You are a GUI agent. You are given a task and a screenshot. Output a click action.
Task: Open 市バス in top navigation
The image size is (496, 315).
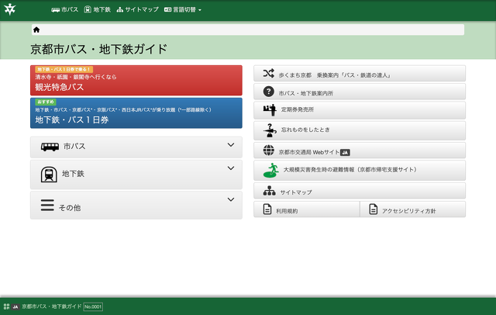coord(65,10)
